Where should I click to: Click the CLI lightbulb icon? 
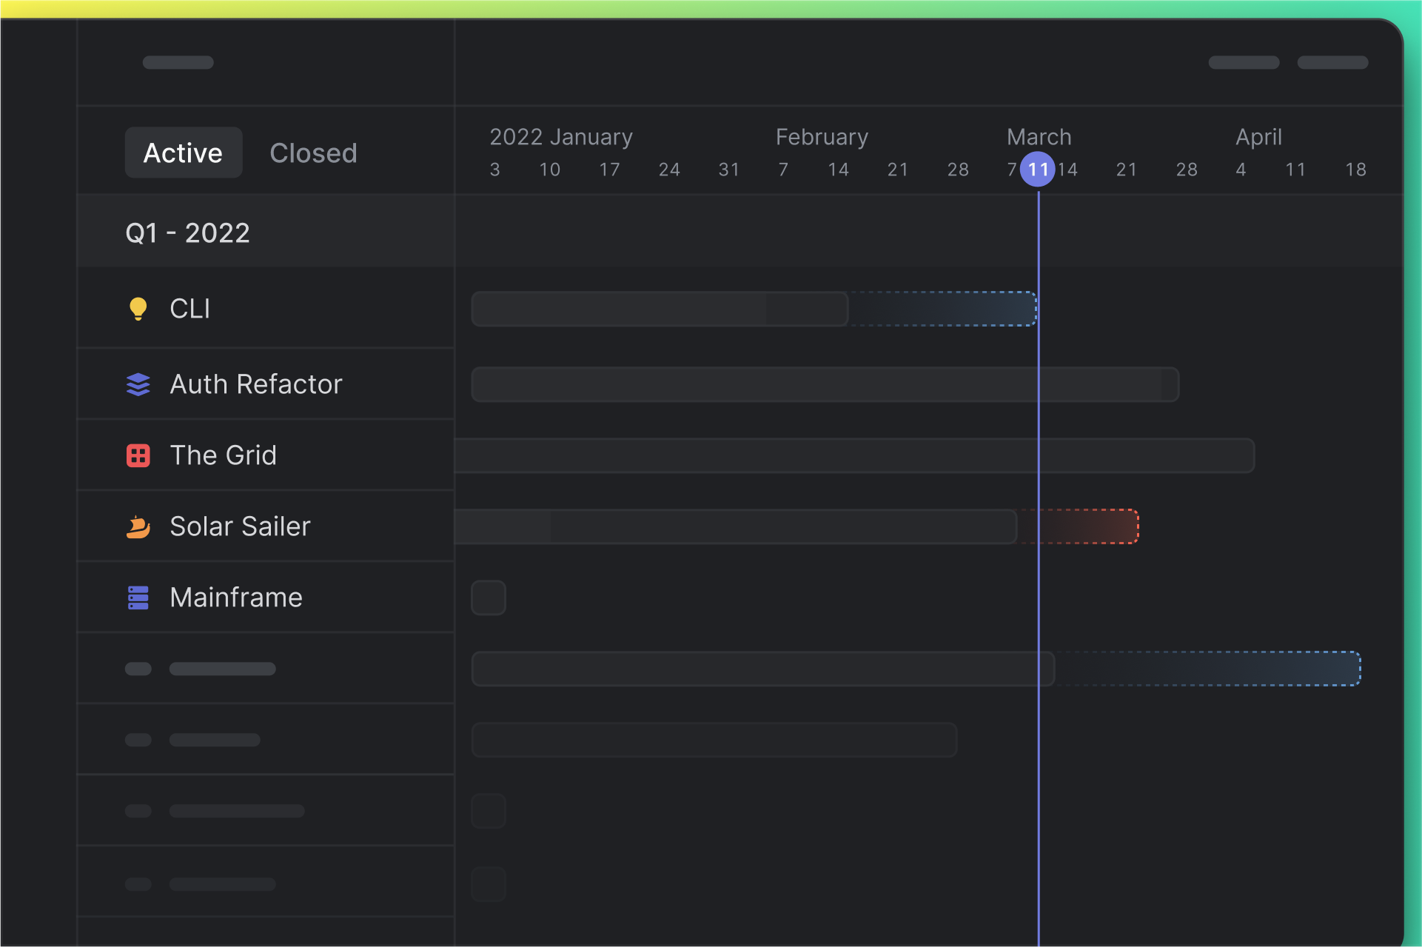coord(138,309)
